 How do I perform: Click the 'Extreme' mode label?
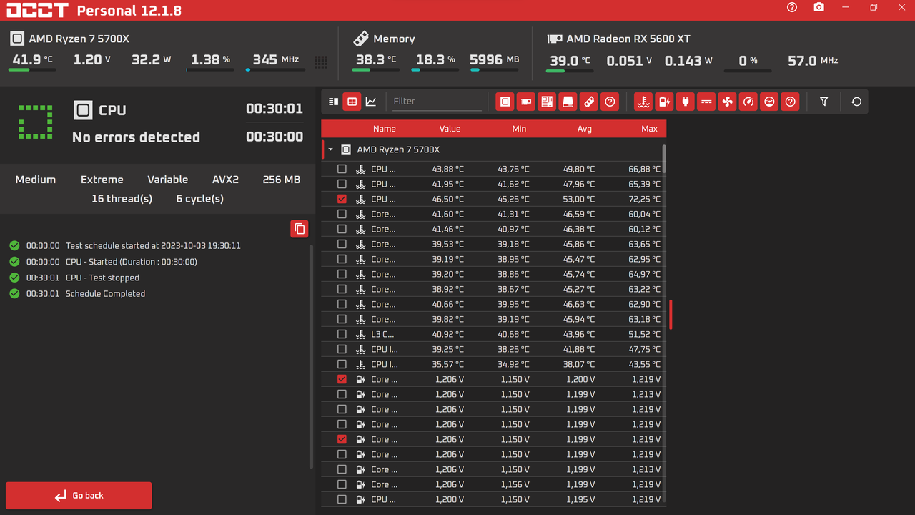click(x=102, y=180)
